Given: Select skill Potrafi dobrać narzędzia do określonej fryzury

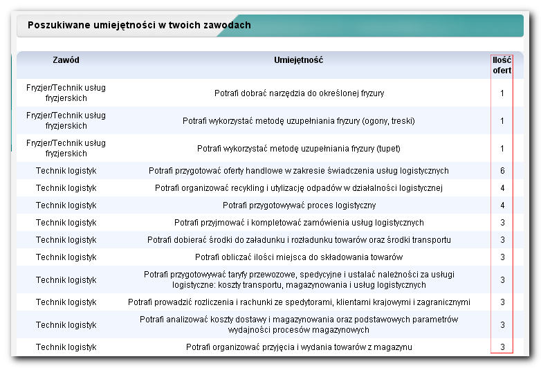Looking at the screenshot, I should tap(299, 93).
